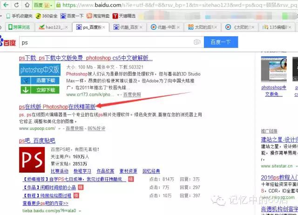Screen dimensions: 298x215
Task: Close the 优酷_百度 tab
Action: [141, 27]
